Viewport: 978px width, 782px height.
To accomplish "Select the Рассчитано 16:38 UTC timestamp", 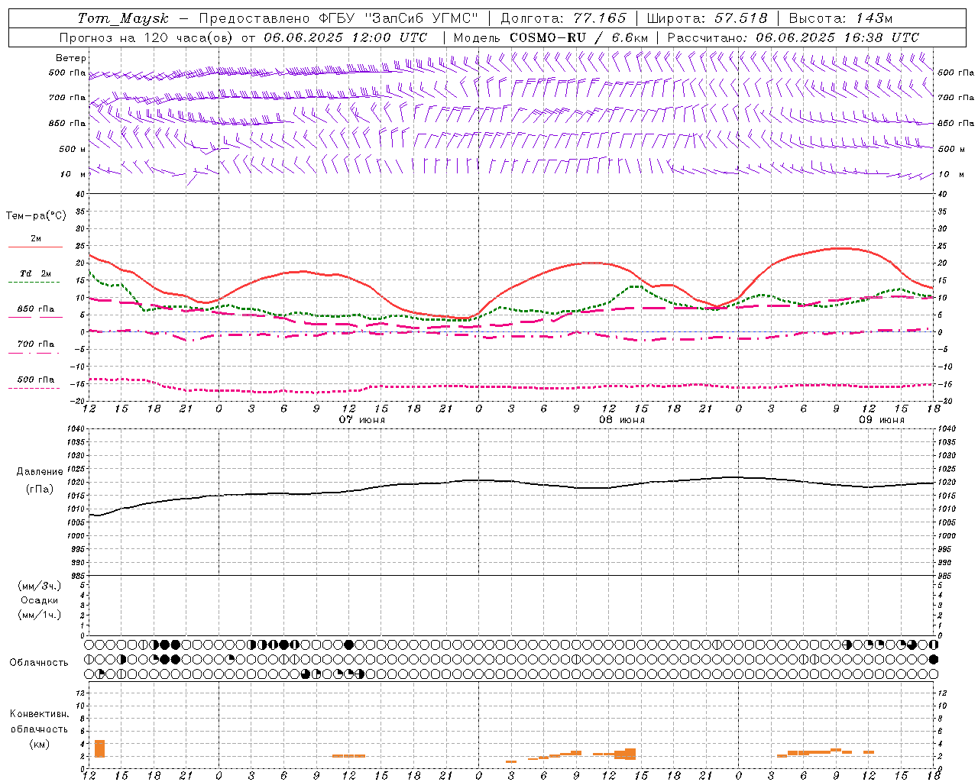I will click(x=793, y=37).
